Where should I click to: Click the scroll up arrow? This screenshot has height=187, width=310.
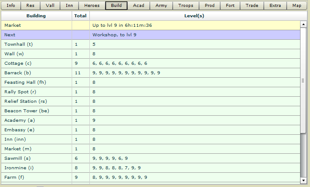[x=304, y=25]
